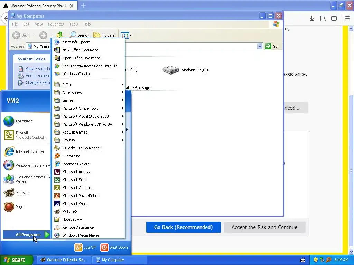Click the Start button
This screenshot has height=265, width=354.
pyautogui.click(x=16, y=260)
